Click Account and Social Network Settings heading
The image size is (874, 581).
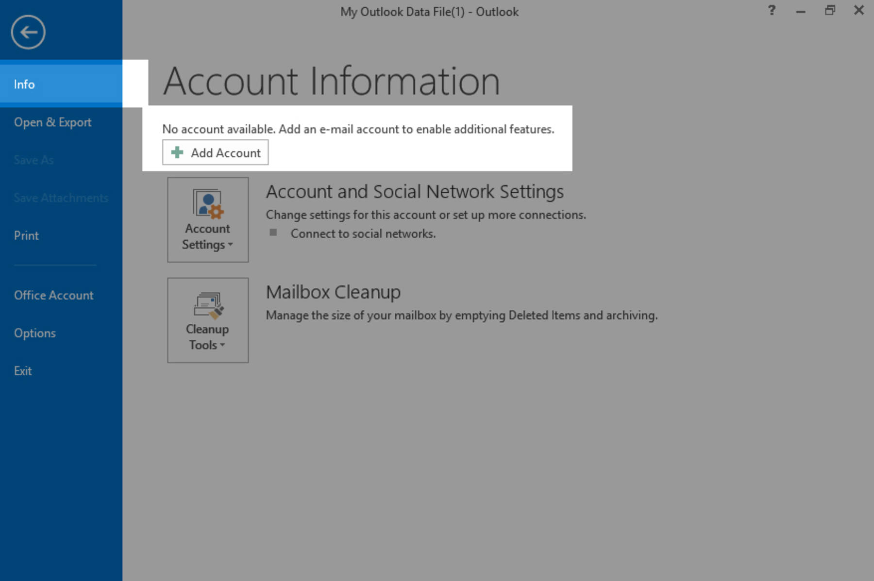click(415, 192)
